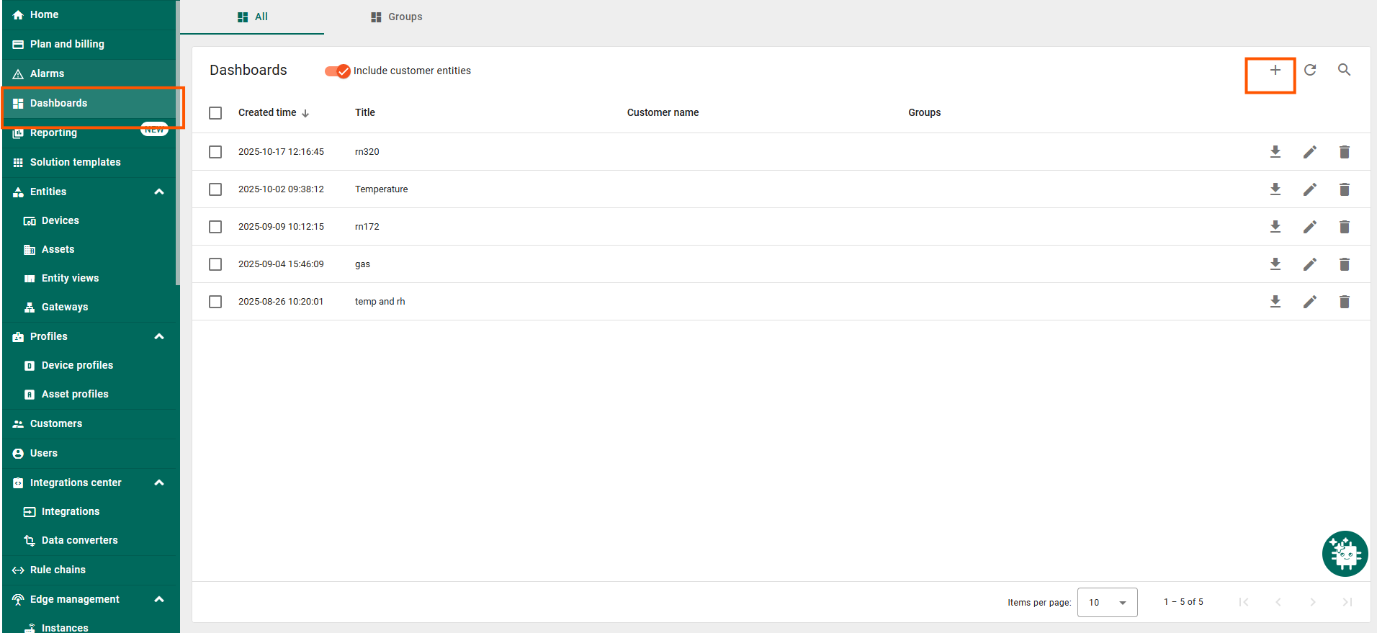Viewport: 1377px width, 633px height.
Task: Delete the gas dashboard
Action: pyautogui.click(x=1344, y=264)
